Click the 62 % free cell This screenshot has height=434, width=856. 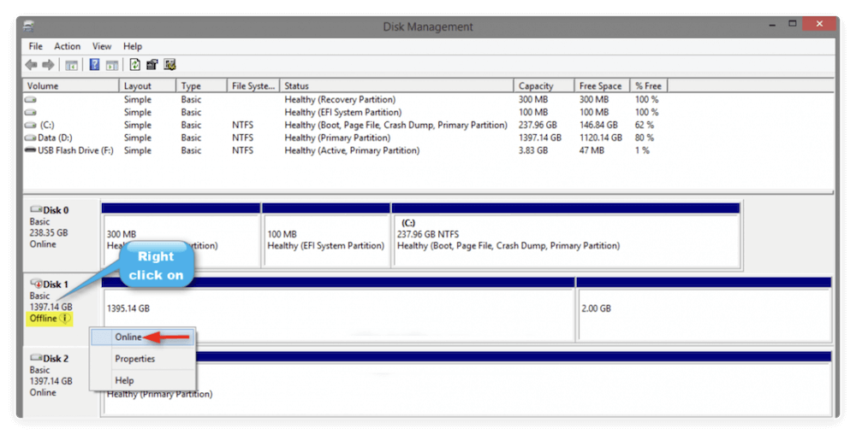644,126
